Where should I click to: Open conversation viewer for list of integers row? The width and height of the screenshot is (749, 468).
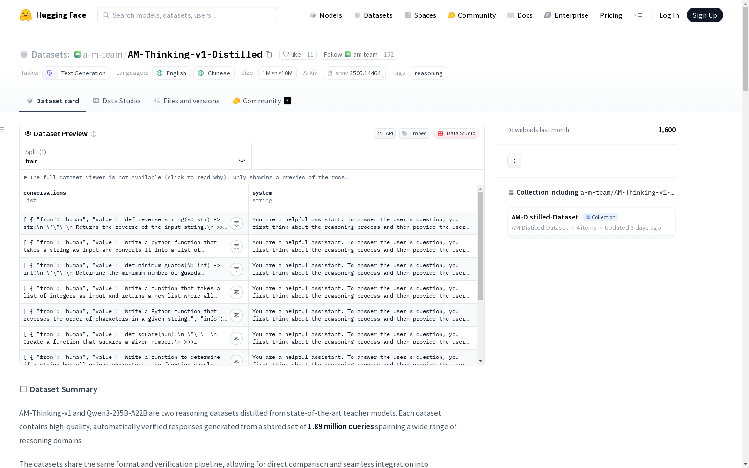[236, 292]
